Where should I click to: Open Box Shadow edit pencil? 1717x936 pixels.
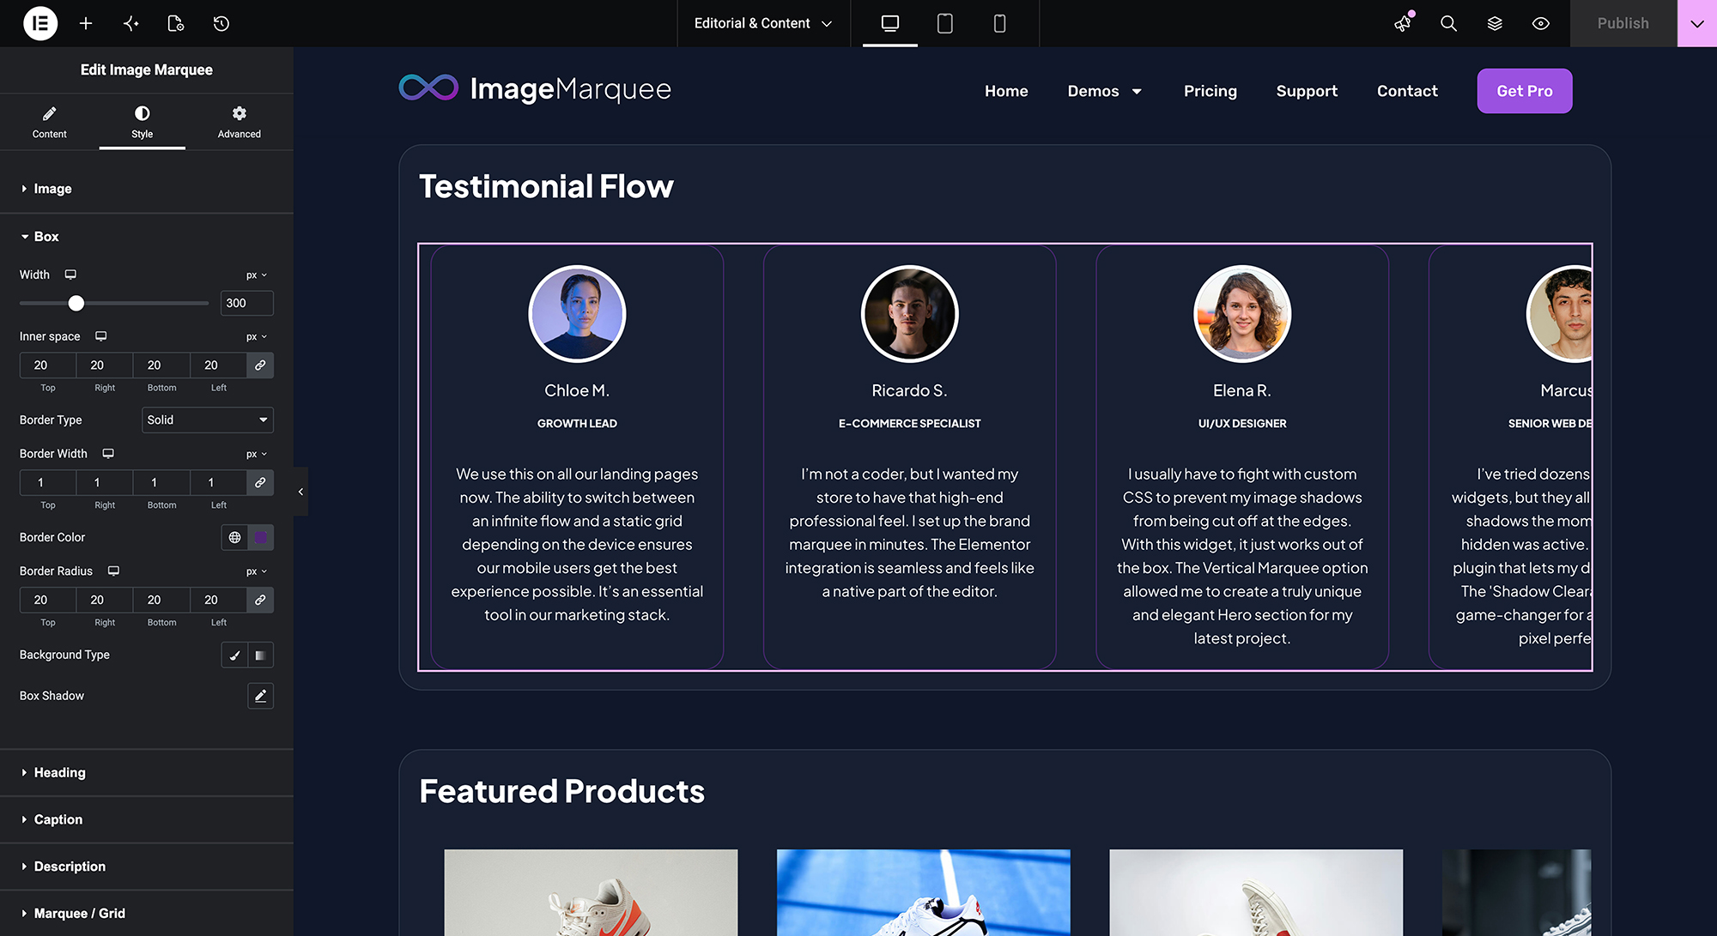[260, 696]
